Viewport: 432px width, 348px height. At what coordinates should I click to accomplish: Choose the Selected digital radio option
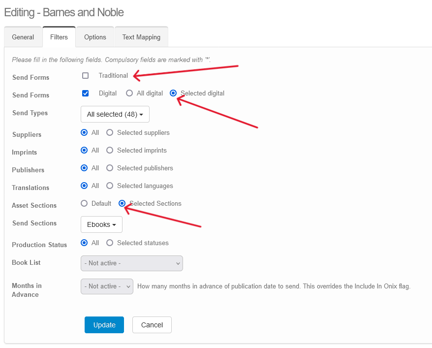coord(173,93)
